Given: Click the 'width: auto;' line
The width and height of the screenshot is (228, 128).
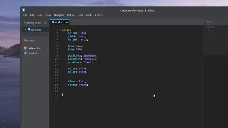Looking at the screenshot, I should tap(77, 36).
